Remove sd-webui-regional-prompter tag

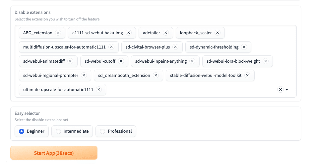[84, 75]
